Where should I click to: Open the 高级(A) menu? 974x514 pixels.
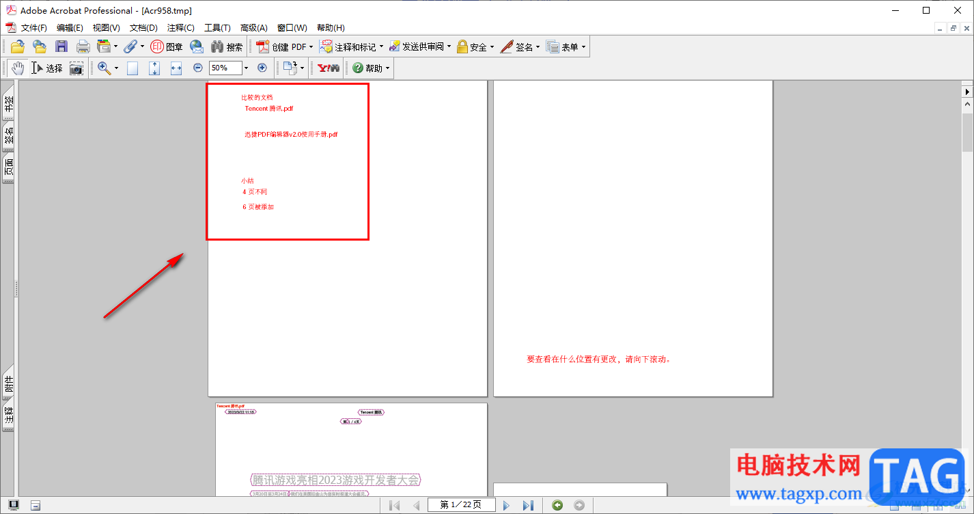(x=254, y=28)
